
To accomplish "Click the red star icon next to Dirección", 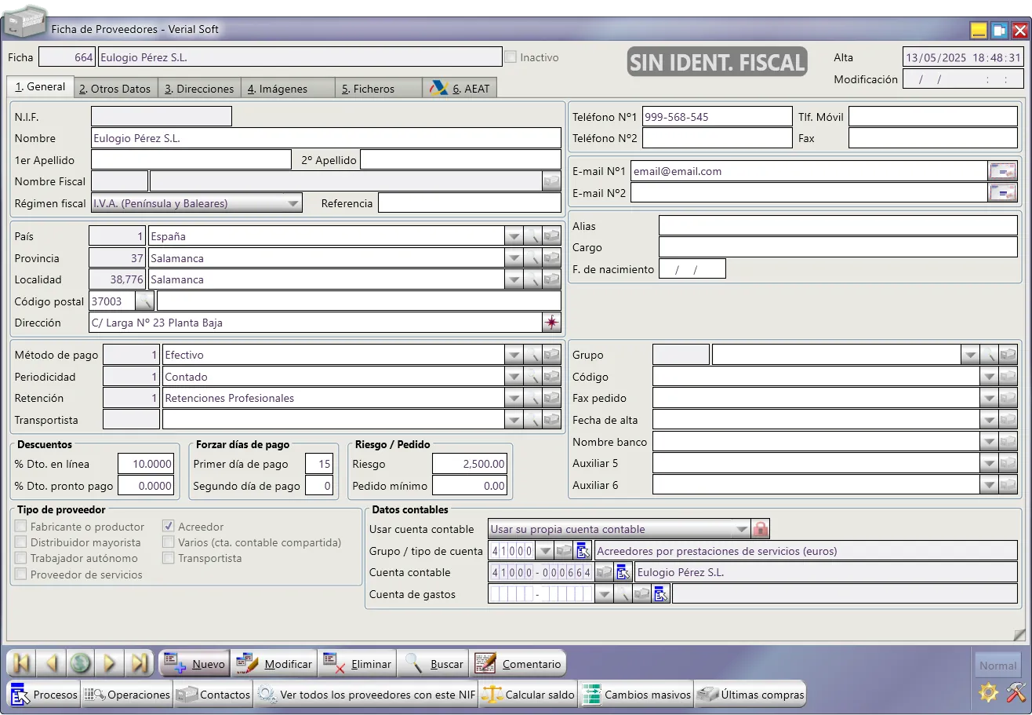I will point(552,323).
